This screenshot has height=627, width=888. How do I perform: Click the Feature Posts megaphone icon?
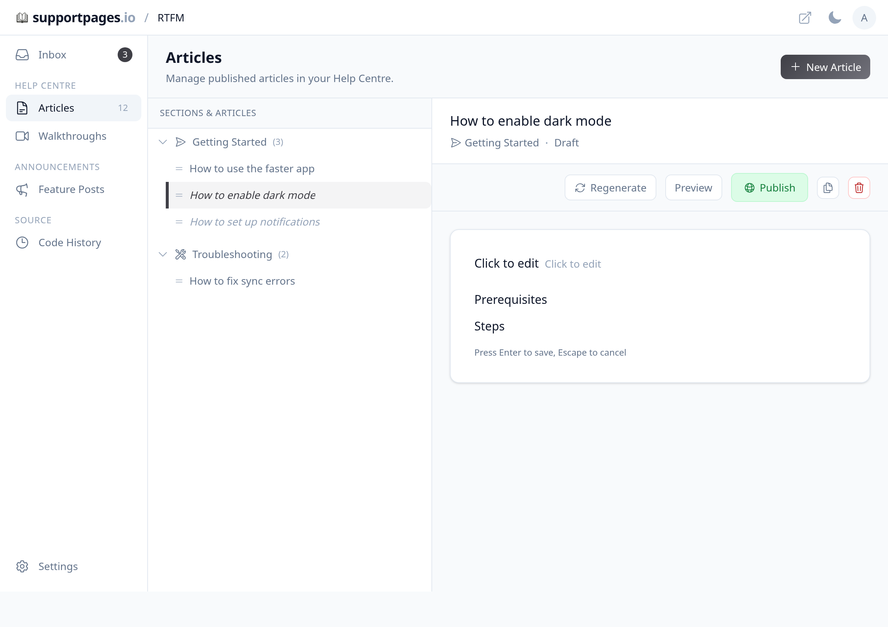pyautogui.click(x=22, y=189)
